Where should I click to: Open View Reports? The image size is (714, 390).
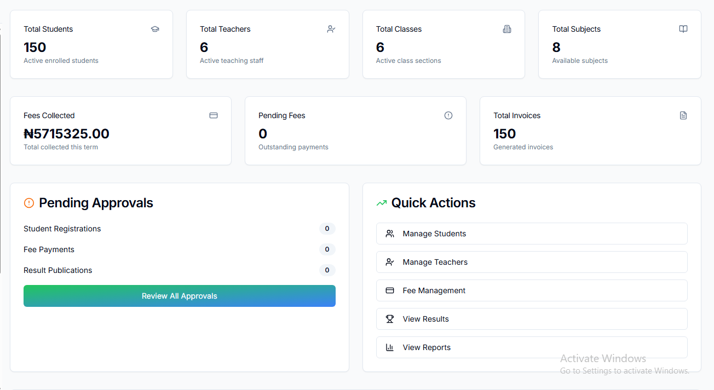532,347
